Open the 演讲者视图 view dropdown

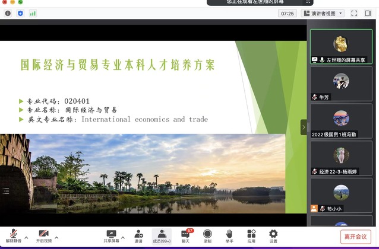[323, 13]
